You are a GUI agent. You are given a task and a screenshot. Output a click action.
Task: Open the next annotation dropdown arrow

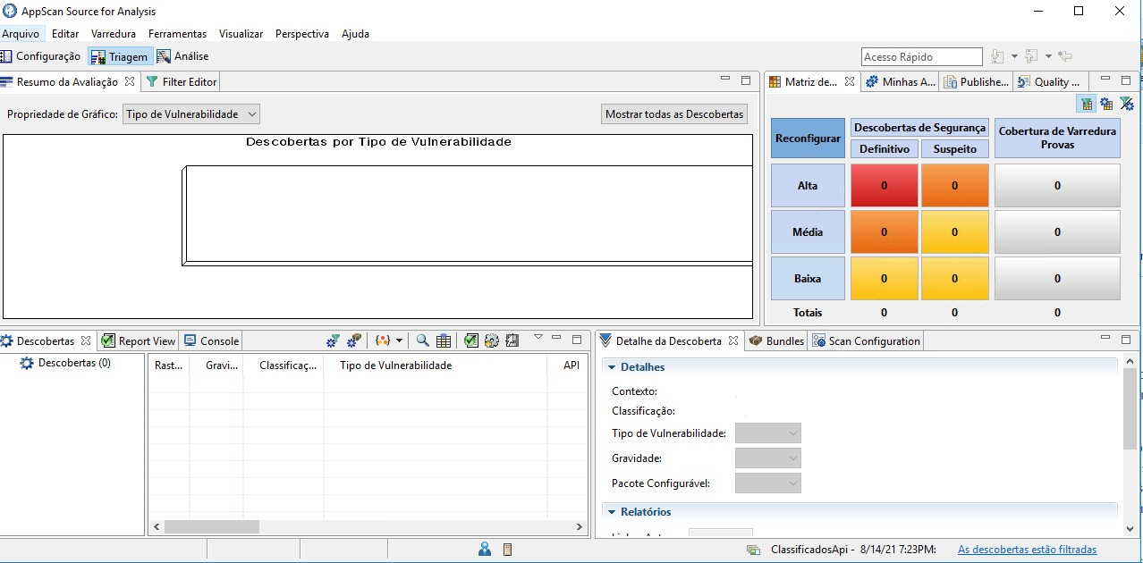click(1014, 56)
